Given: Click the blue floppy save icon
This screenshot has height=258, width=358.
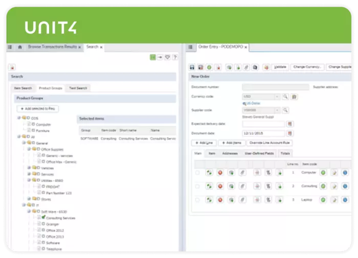Looking at the screenshot, I should (x=192, y=67).
